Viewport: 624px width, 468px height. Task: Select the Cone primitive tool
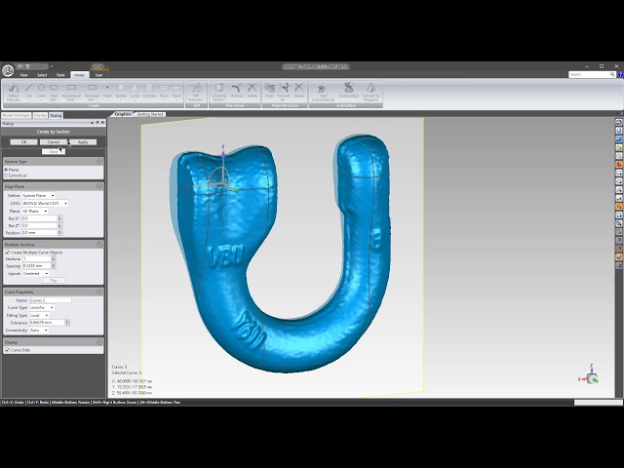tap(135, 91)
